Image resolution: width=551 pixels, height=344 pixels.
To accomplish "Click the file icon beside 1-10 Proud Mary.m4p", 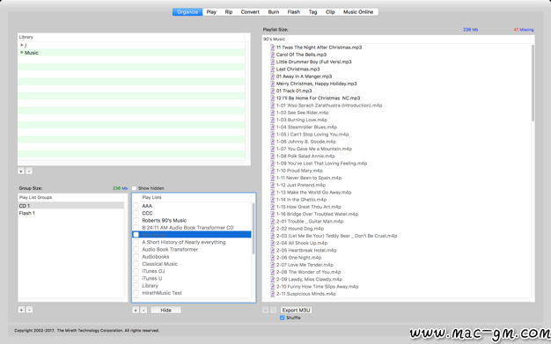I will (272, 171).
